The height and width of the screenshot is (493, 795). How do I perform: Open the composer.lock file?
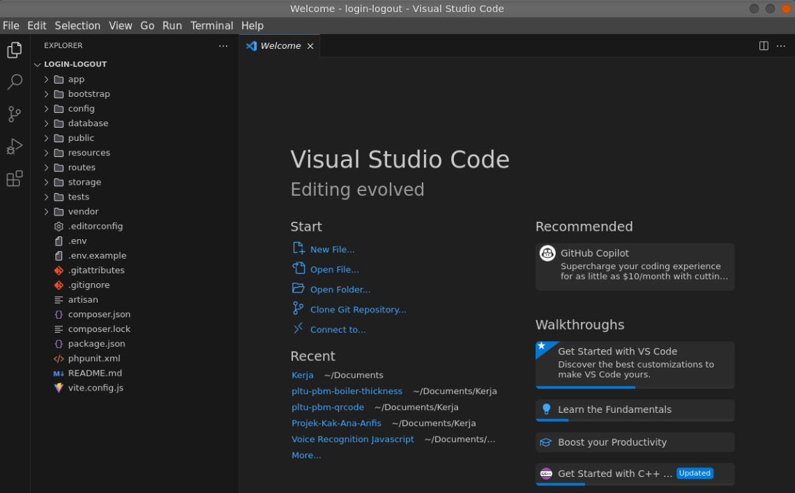pos(99,329)
